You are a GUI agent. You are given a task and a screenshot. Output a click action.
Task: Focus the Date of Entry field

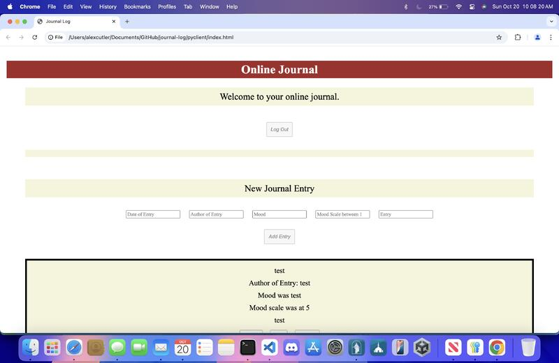coord(153,214)
